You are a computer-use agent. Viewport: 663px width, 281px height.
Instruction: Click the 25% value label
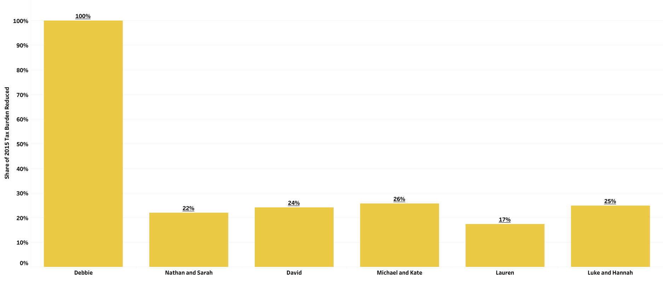[610, 201]
